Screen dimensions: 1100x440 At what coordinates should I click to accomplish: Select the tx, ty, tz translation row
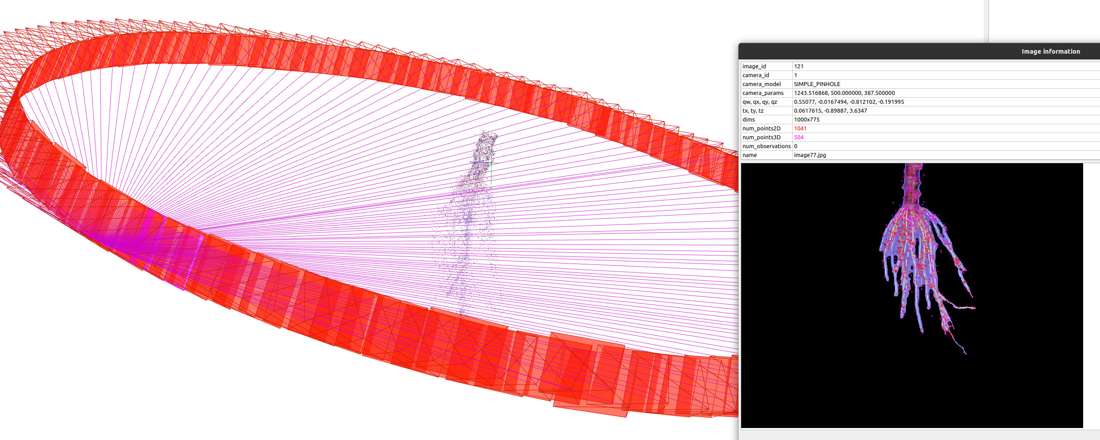pyautogui.click(x=830, y=110)
